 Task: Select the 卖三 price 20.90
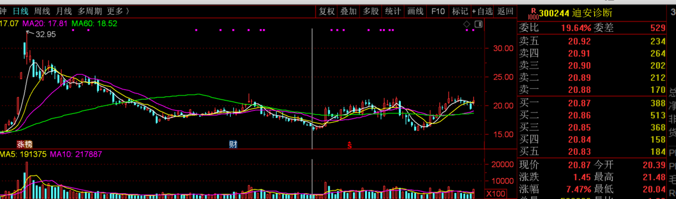(579, 65)
